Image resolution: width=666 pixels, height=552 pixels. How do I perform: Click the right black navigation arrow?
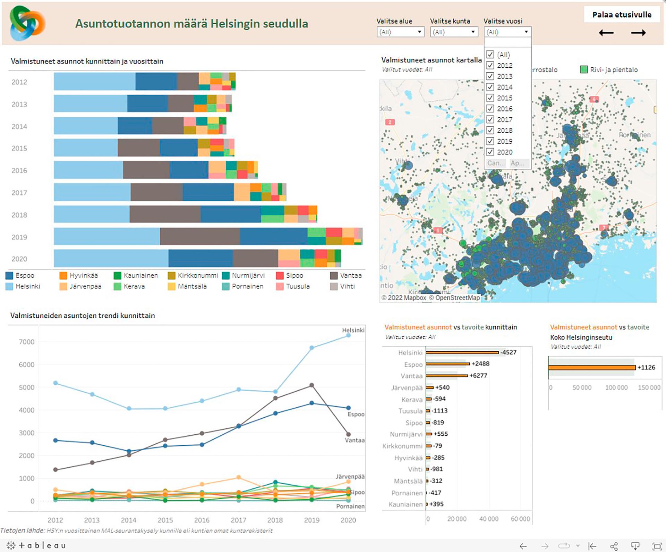pyautogui.click(x=638, y=33)
